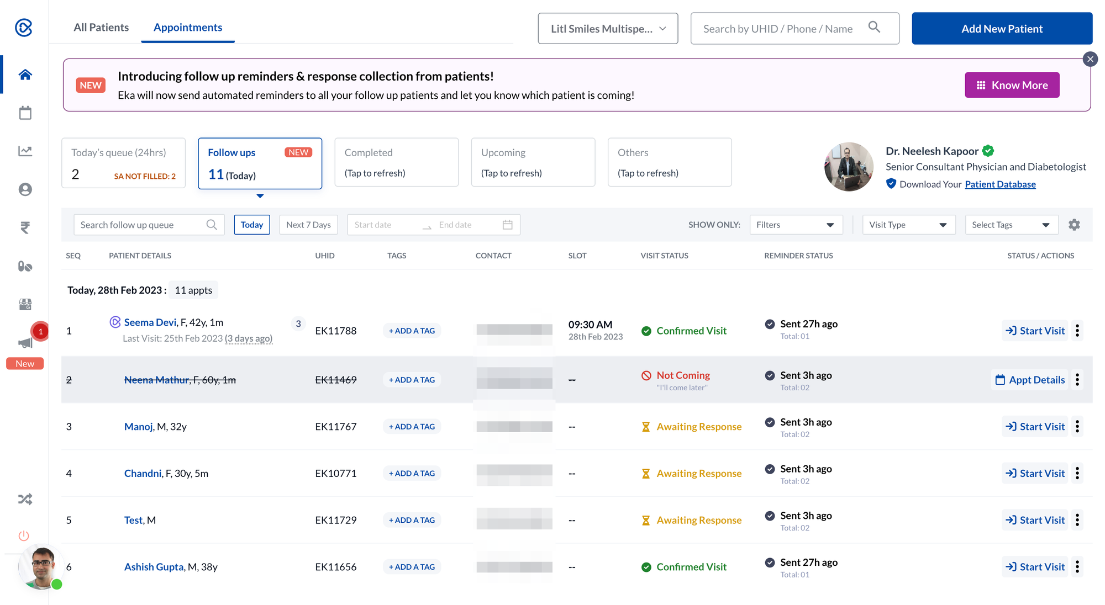
Task: Open the calendar icon in sidebar
Action: point(25,113)
